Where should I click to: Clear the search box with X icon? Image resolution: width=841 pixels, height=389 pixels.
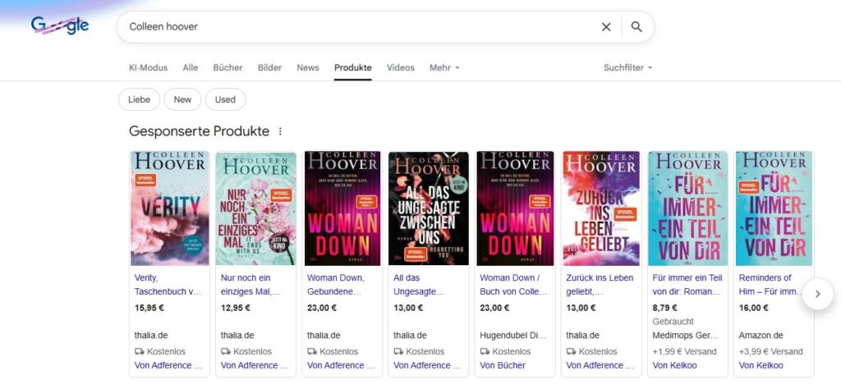tap(606, 27)
